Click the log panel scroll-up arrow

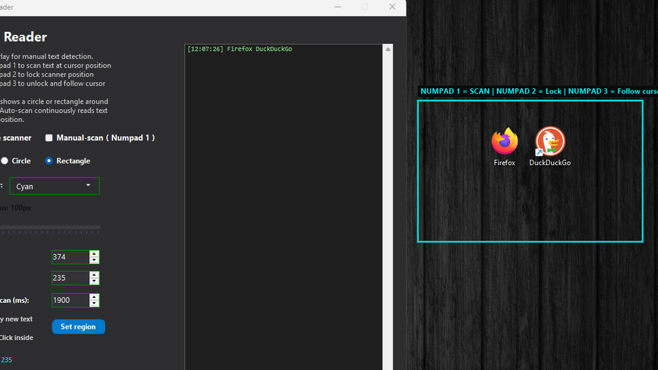point(388,49)
